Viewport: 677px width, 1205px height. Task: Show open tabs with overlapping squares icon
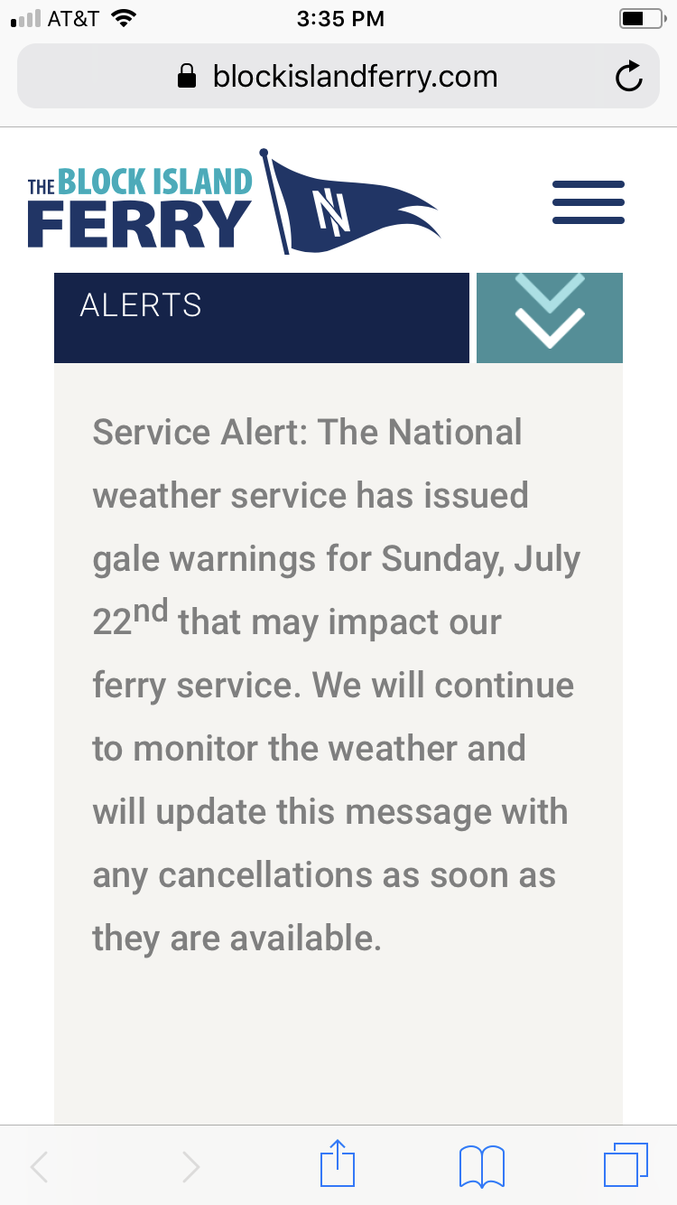pos(626,1165)
